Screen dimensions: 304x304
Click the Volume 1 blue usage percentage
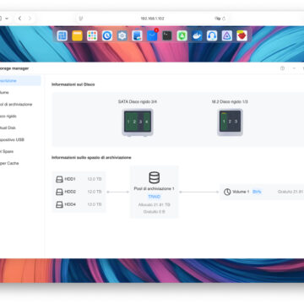click(x=257, y=192)
